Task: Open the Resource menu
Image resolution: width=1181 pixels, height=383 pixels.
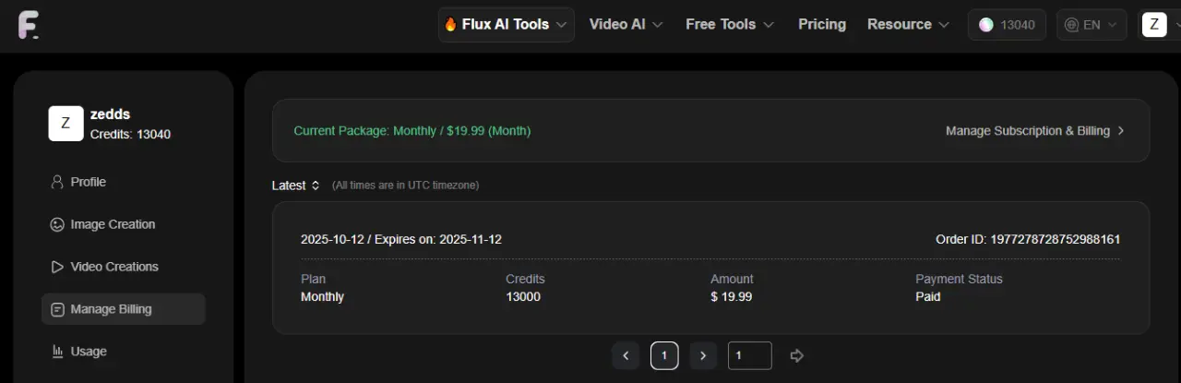Action: pyautogui.click(x=908, y=25)
